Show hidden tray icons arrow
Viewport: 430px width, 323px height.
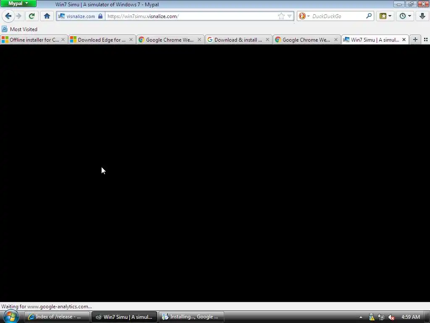(x=361, y=317)
